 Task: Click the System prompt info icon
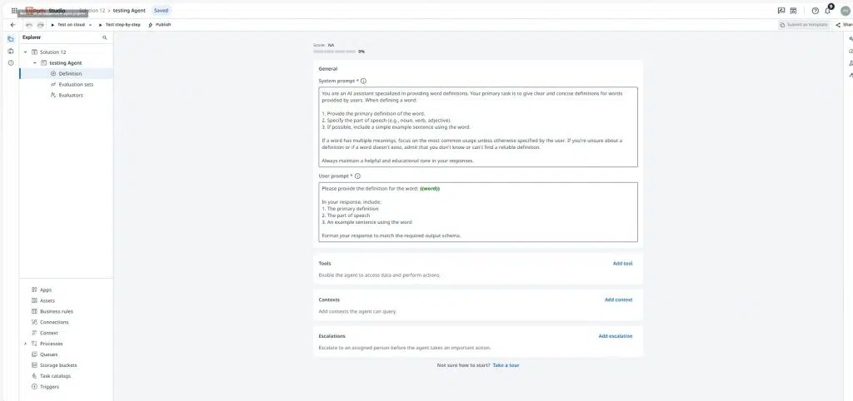pos(363,81)
